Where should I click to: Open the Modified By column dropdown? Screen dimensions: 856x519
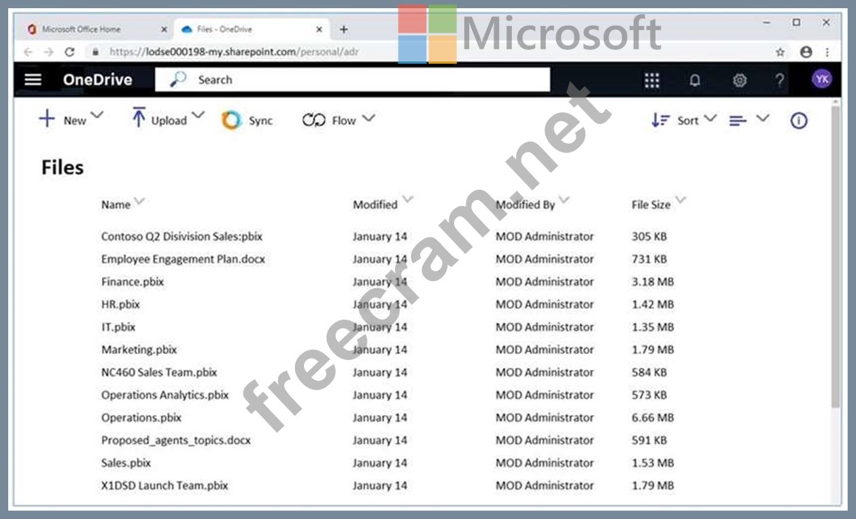tap(564, 200)
